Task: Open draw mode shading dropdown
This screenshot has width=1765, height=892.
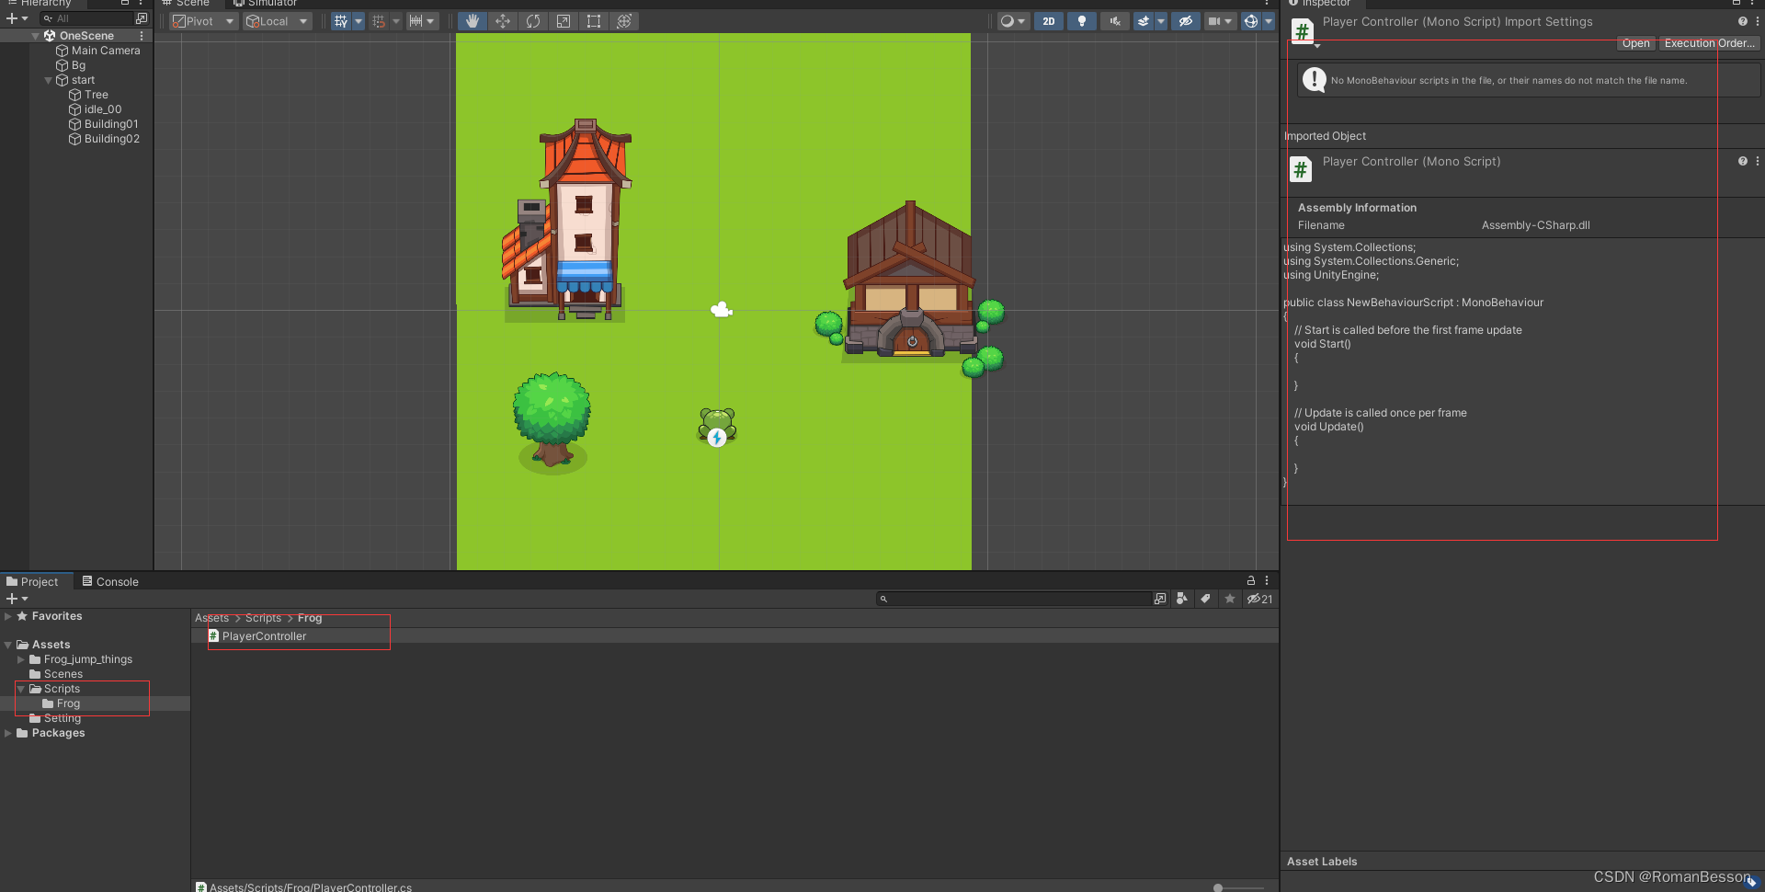Action: point(1013,21)
